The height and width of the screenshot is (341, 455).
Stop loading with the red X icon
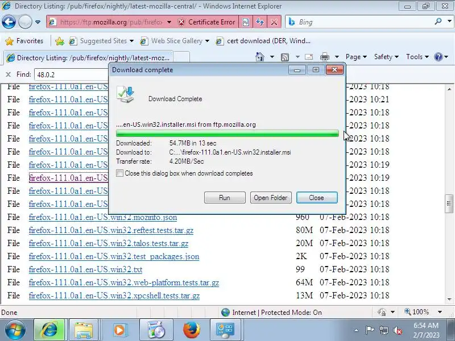coord(274,22)
